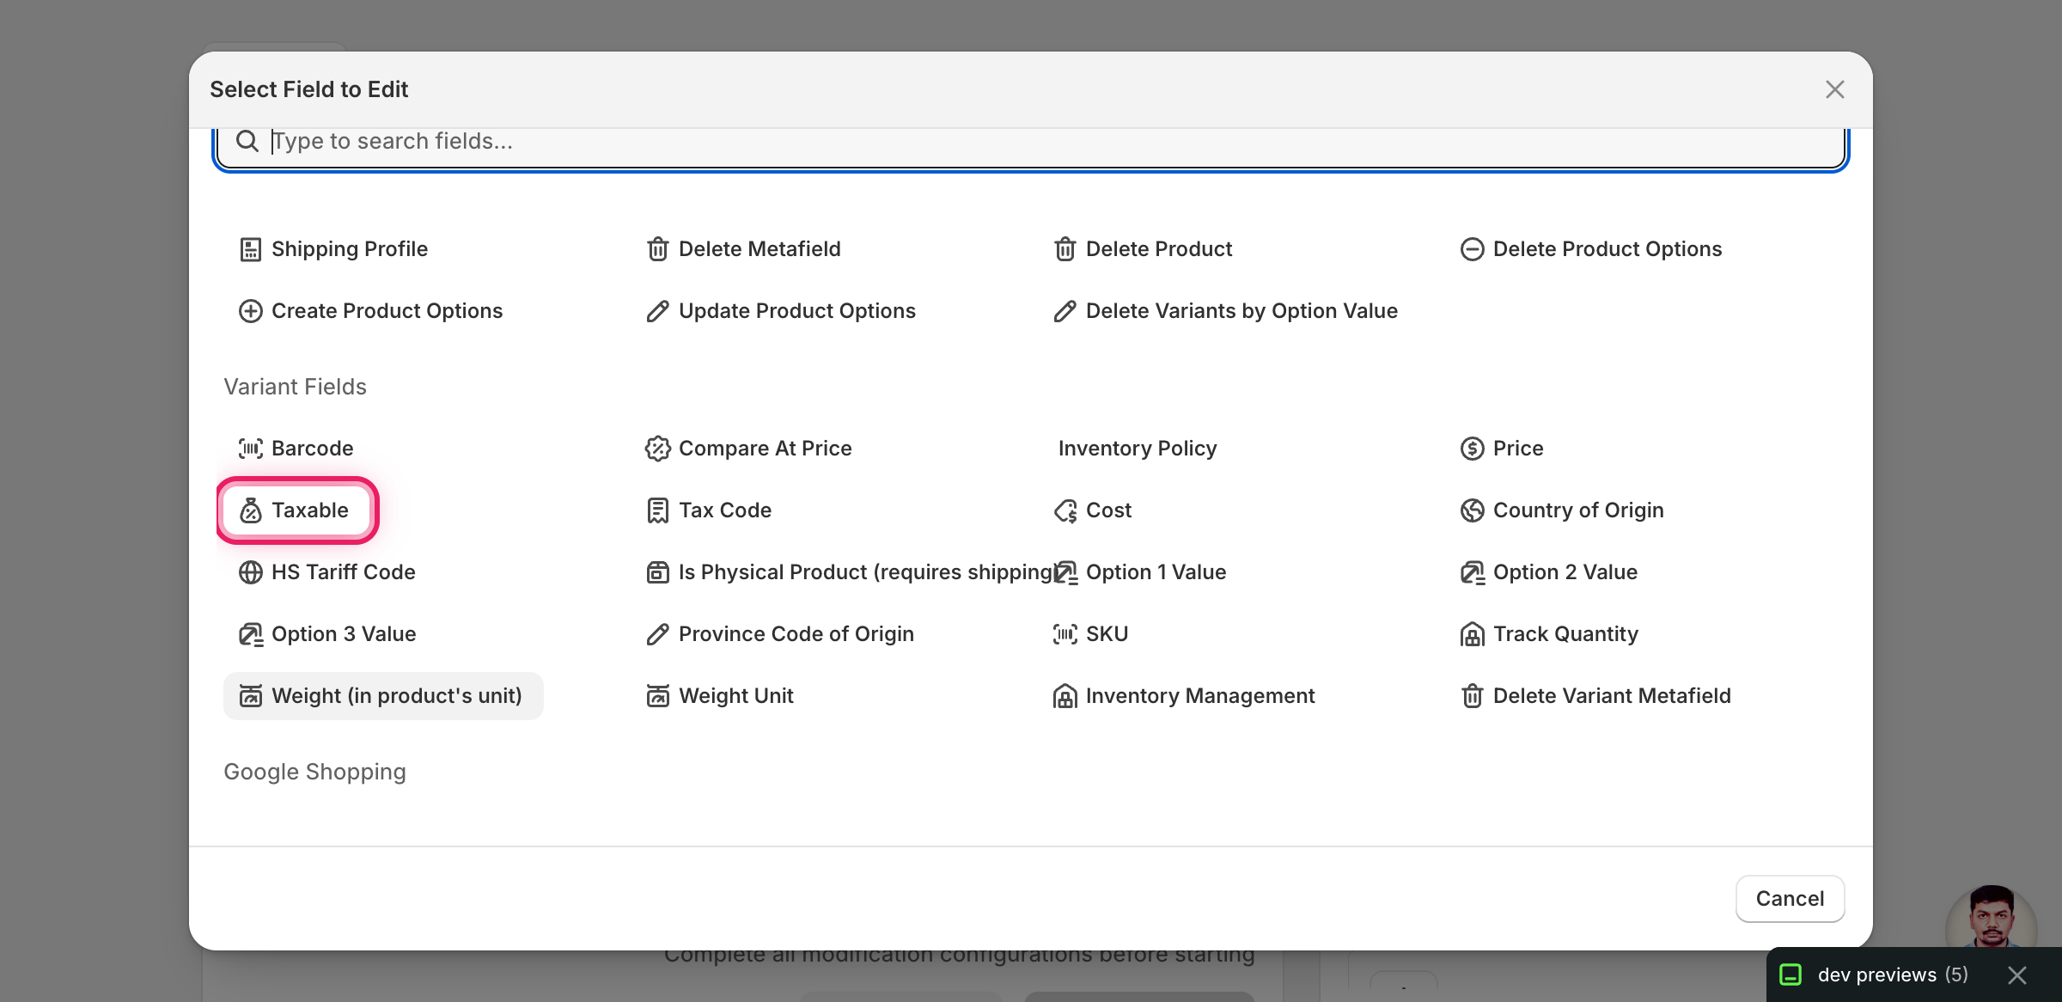
Task: Select the Inventory Policy field
Action: point(1137,449)
